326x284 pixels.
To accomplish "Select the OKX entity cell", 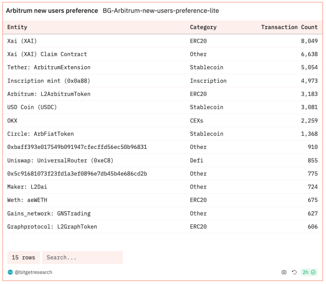I will coord(12,120).
